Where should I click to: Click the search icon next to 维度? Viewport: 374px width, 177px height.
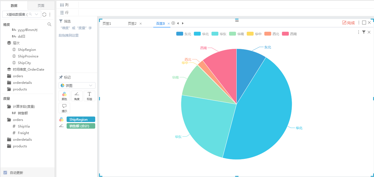click(50, 24)
